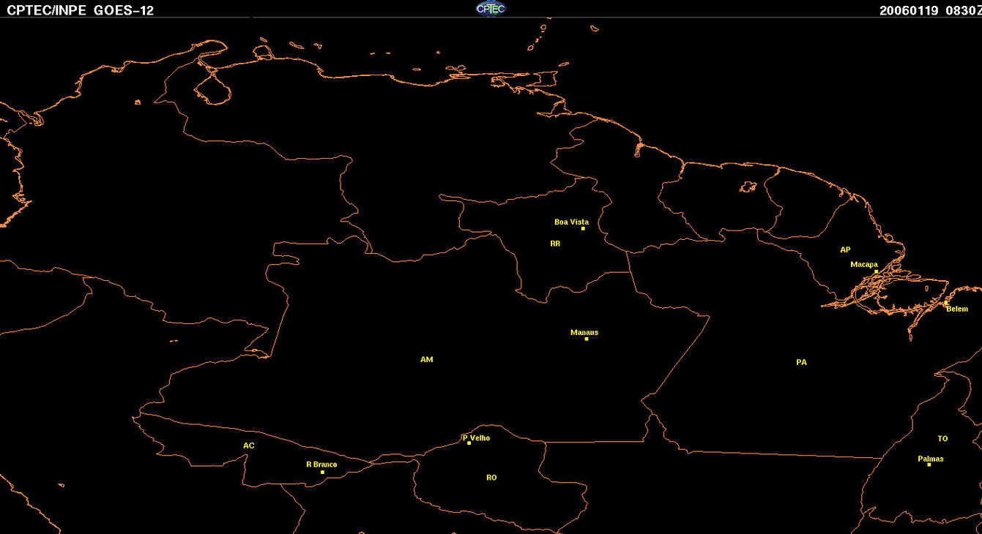This screenshot has height=534, width=982.
Task: Click the 20060119 0830Z timestamp
Action: [929, 10]
